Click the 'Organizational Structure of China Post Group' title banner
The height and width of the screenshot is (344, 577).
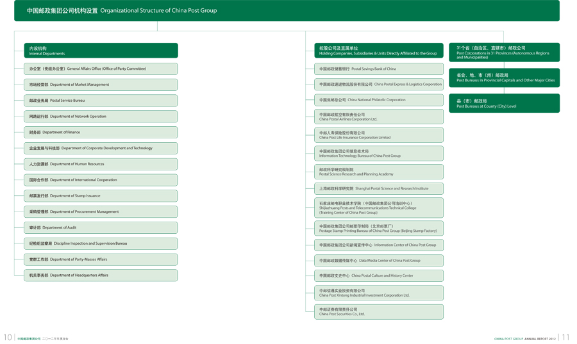click(287, 11)
